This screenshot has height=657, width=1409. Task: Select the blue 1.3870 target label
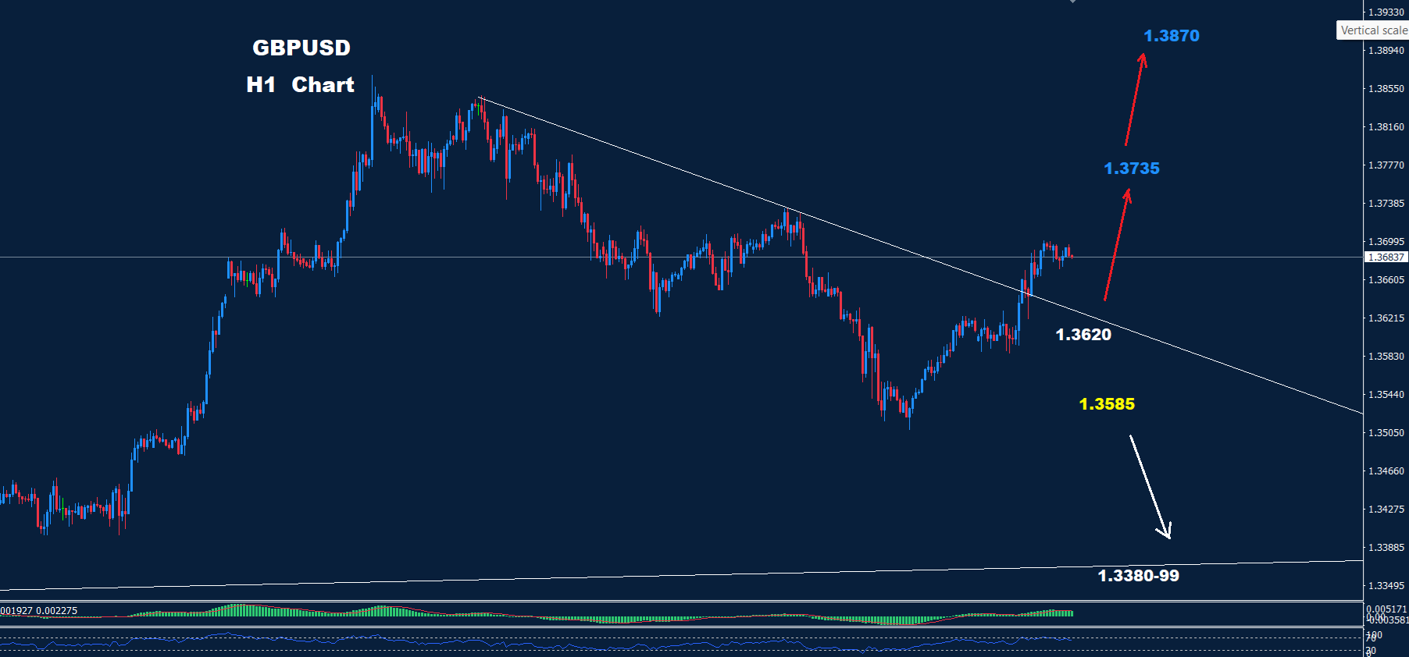[x=1171, y=36]
